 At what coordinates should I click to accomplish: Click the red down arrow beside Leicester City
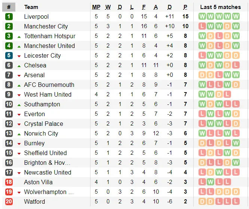(19, 56)
